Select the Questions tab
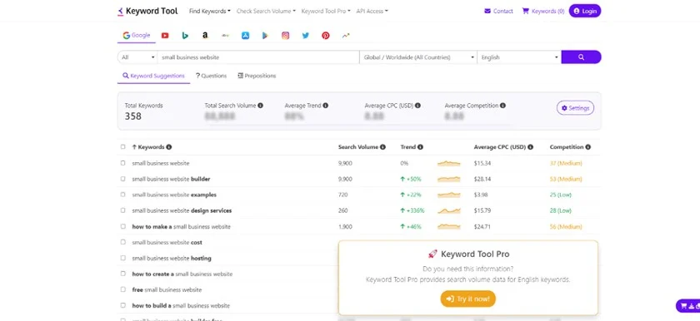 pyautogui.click(x=211, y=77)
